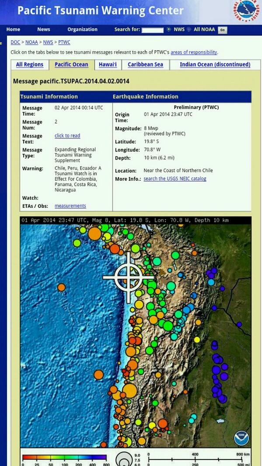This screenshot has width=262, height=466.
Task: Click the NOAA logo on the map
Action: coord(241,438)
